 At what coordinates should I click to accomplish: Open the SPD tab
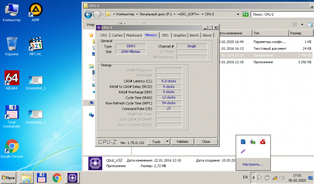(x=165, y=35)
